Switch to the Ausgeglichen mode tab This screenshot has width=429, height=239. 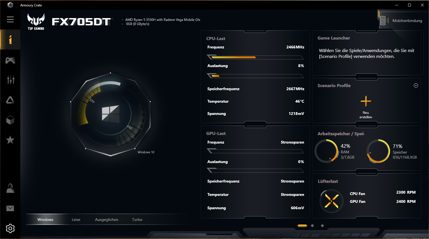[107, 220]
